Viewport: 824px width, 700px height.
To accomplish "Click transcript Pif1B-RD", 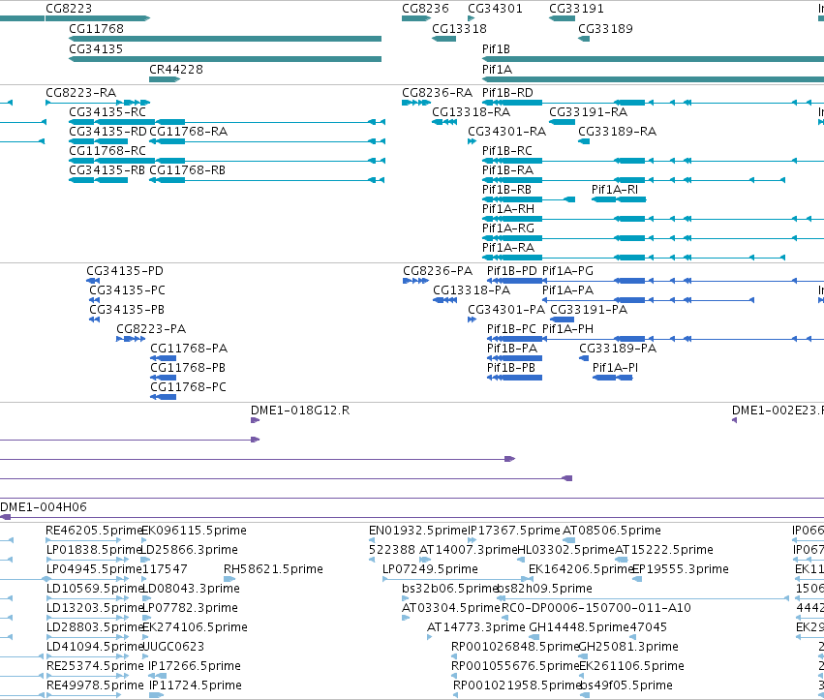I will tap(507, 93).
